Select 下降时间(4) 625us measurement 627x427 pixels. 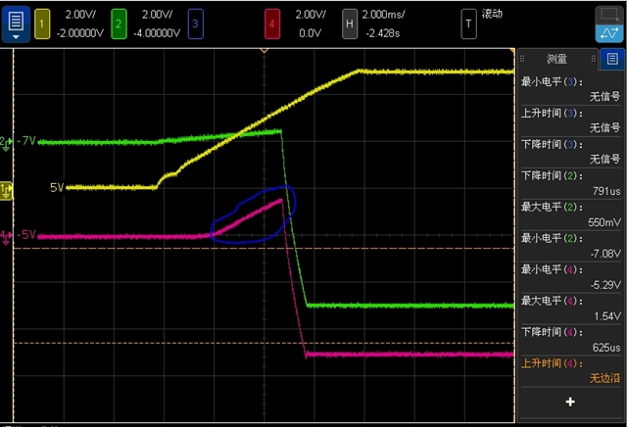(x=570, y=340)
